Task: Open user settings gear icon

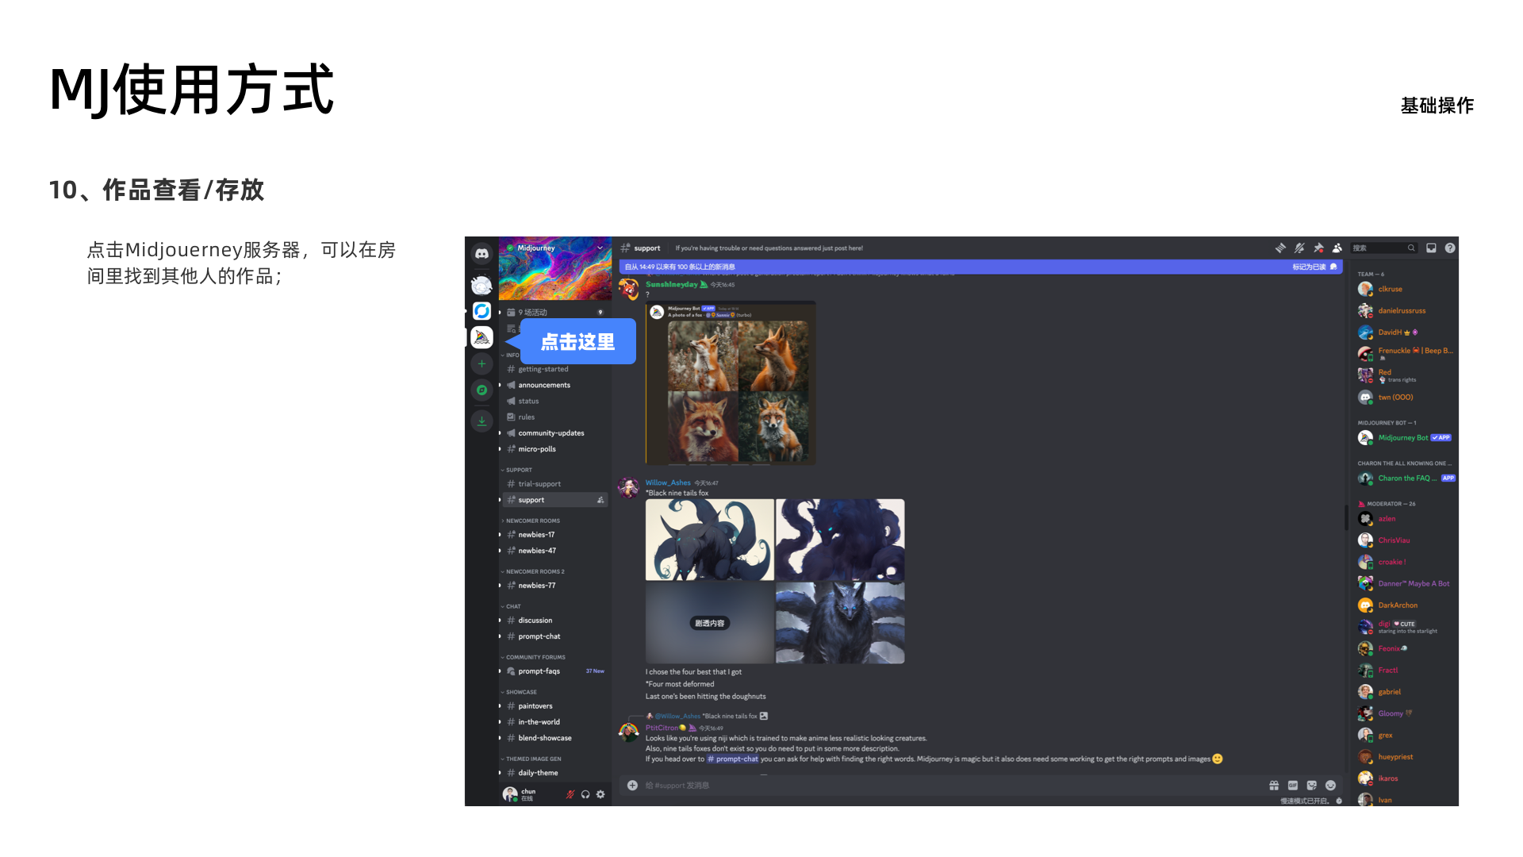Action: coord(600,794)
